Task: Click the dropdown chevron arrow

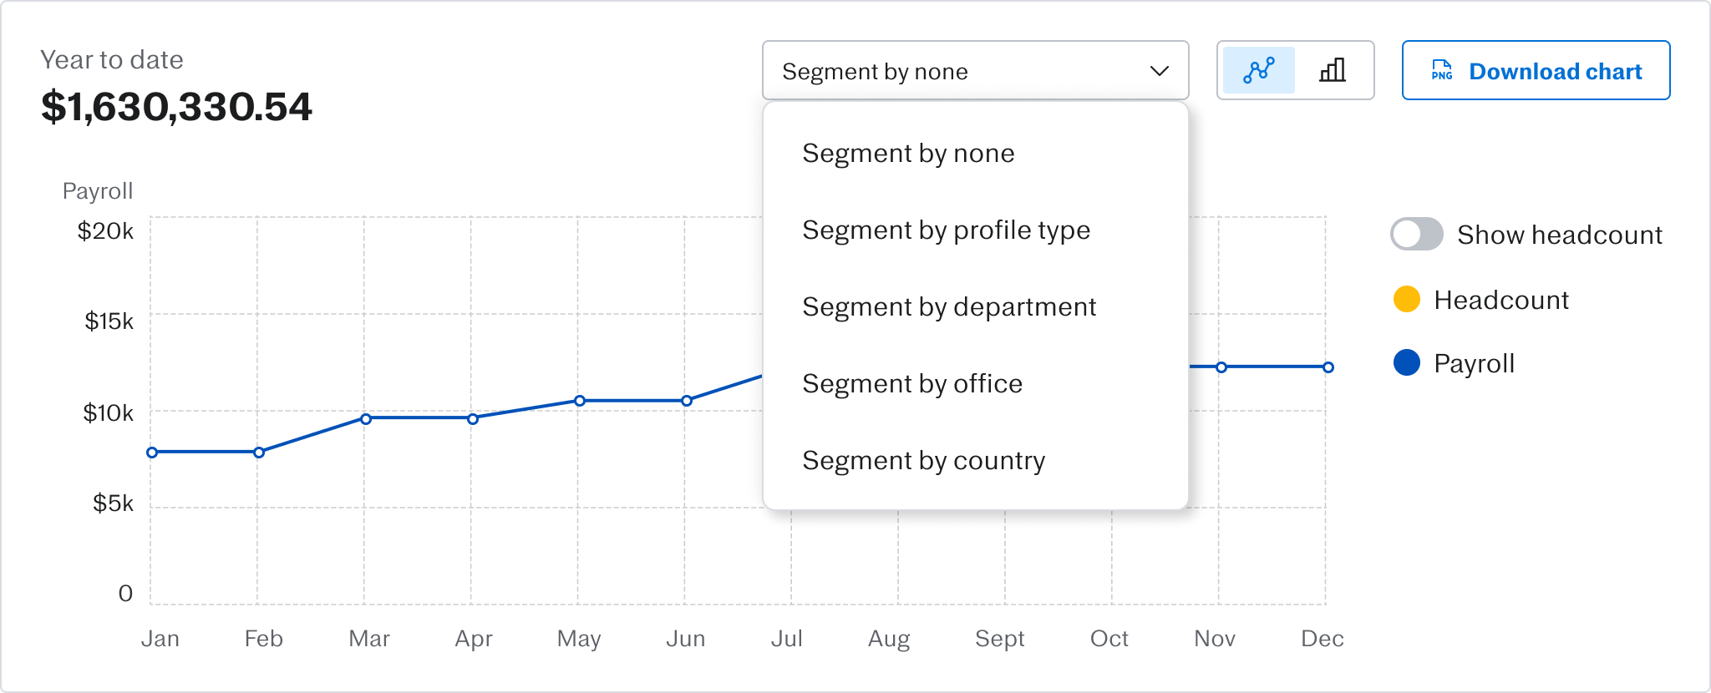Action: coord(1159,71)
